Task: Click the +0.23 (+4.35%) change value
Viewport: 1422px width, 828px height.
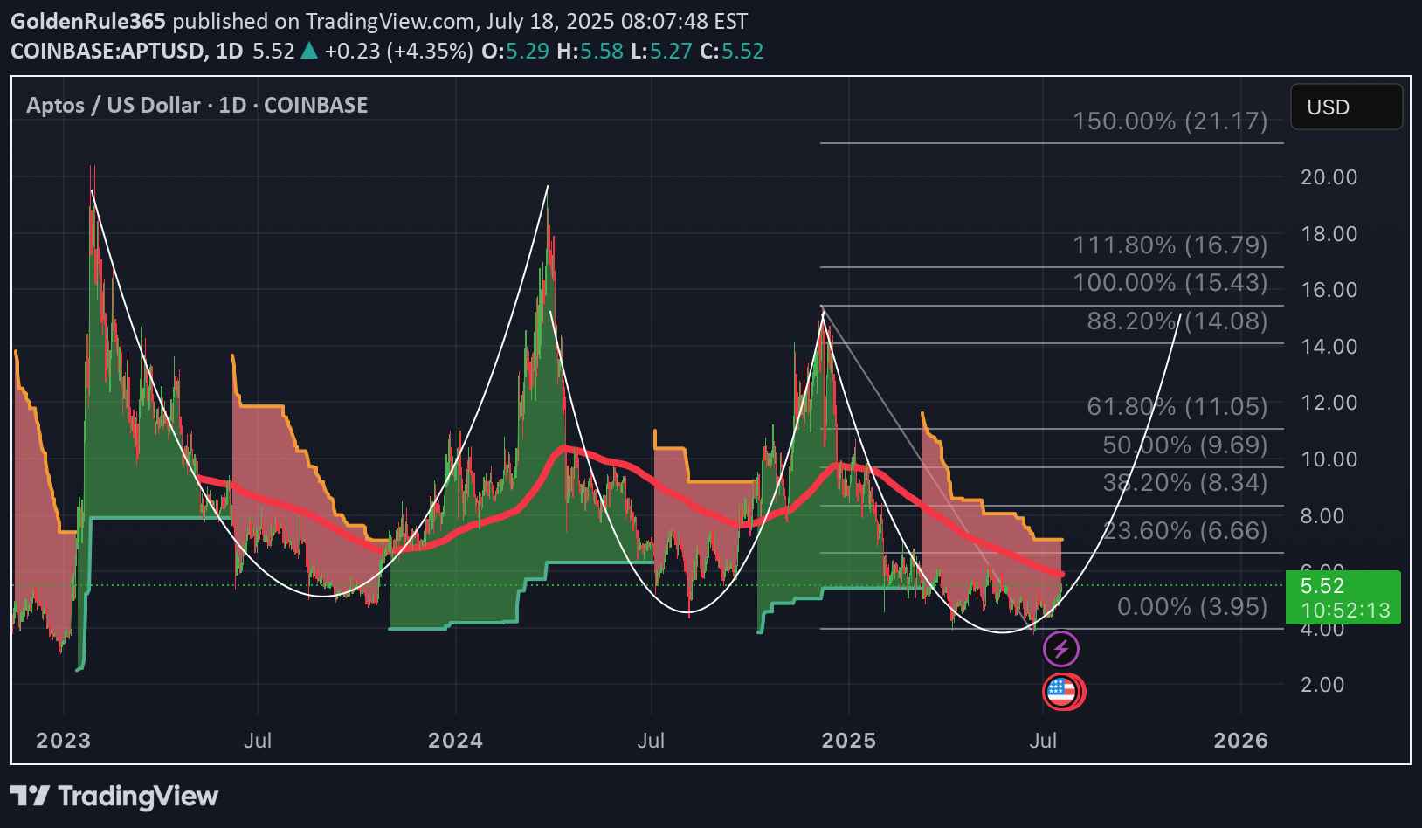Action: [x=398, y=51]
